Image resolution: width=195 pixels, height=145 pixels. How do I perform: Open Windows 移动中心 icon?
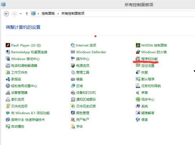tap(8, 59)
